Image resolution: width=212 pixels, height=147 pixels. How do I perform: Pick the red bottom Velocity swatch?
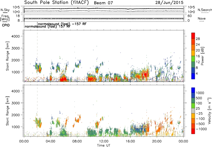[x=193, y=131]
